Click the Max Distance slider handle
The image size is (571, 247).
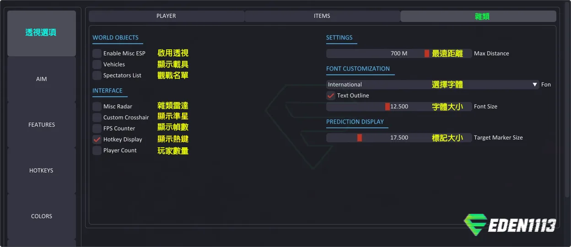tap(427, 54)
